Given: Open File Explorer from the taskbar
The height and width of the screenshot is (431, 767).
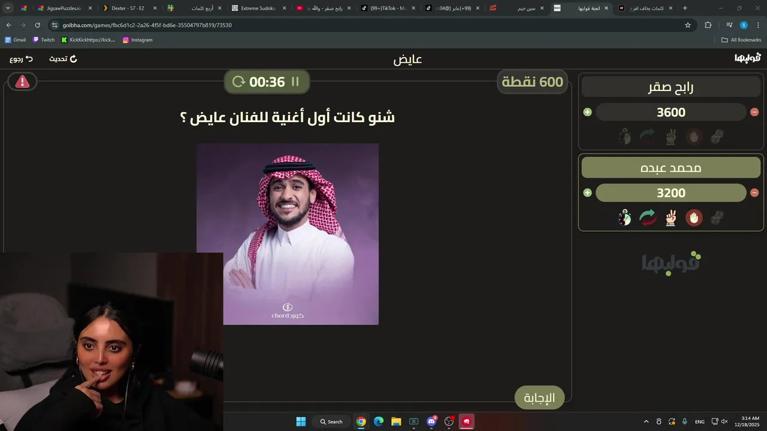Looking at the screenshot, I should pyautogui.click(x=395, y=421).
